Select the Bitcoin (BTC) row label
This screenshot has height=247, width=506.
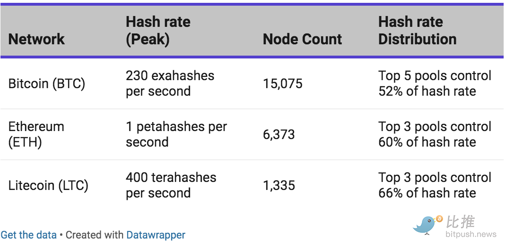pyautogui.click(x=47, y=83)
